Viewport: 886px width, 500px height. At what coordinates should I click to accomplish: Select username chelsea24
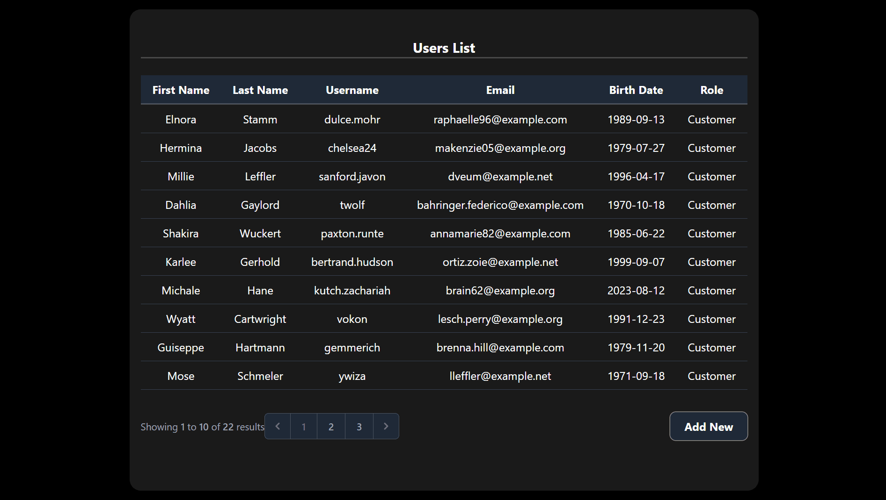tap(352, 148)
